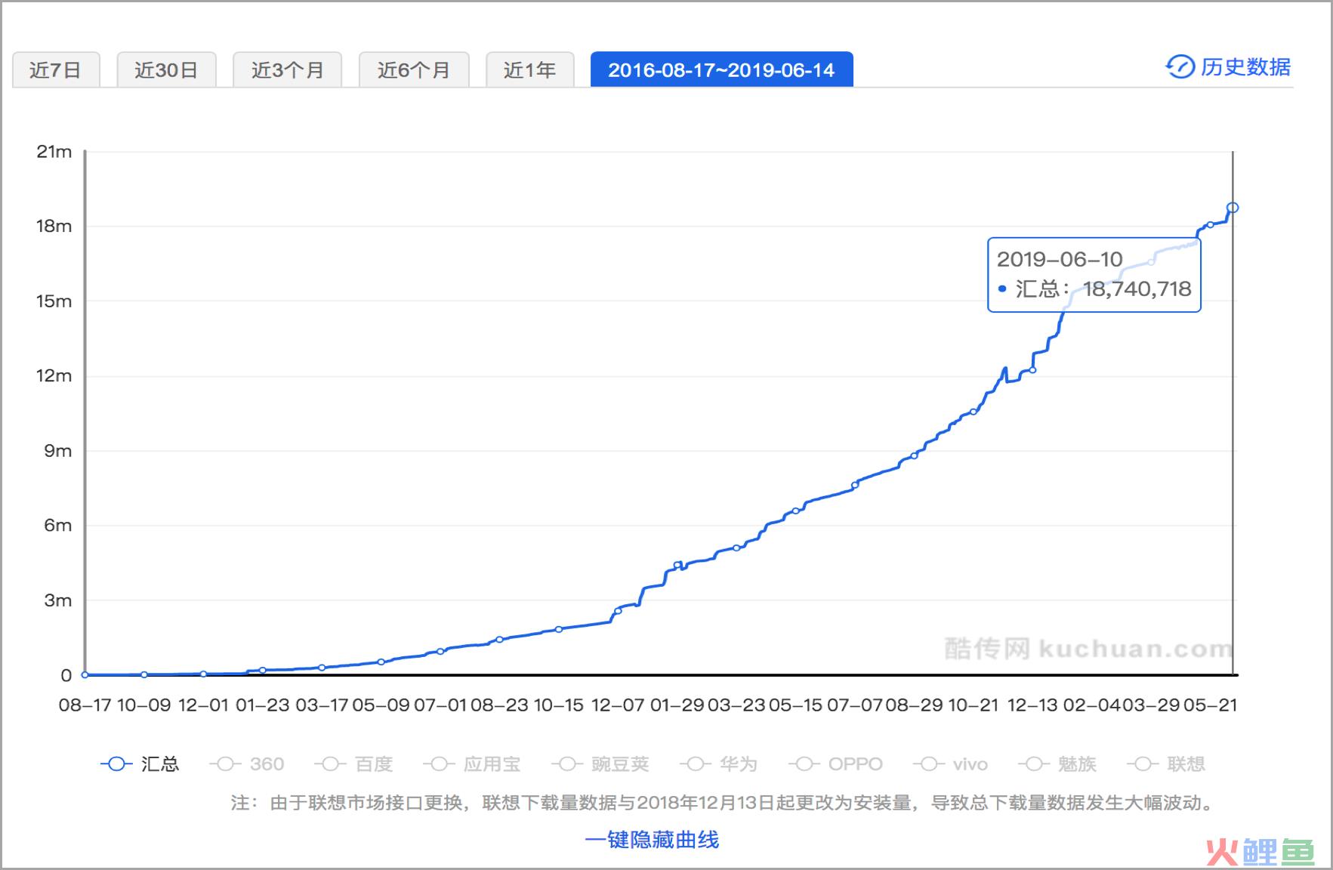The width and height of the screenshot is (1333, 870).
Task: Toggle the 应用宝 legend series
Action: coord(472,764)
